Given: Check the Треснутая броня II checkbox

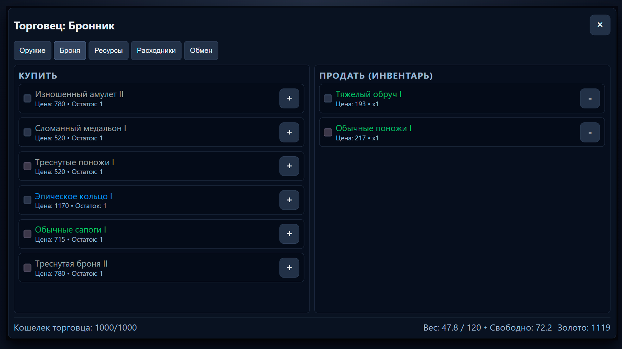Looking at the screenshot, I should 27,268.
